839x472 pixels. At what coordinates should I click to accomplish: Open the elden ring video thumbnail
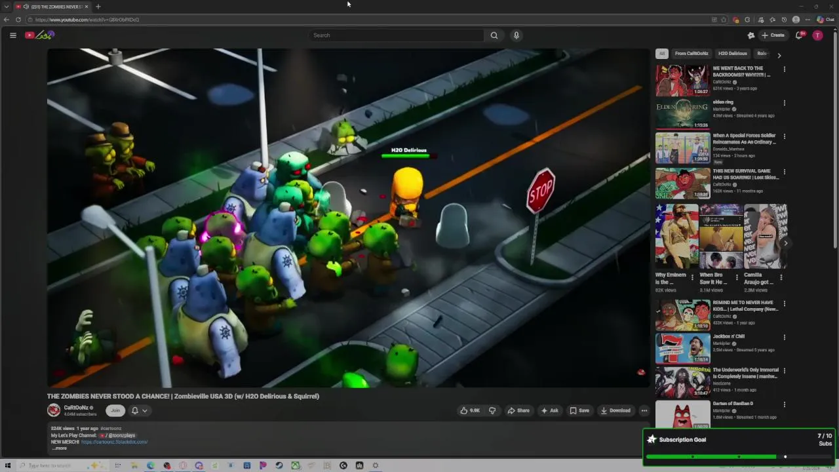[x=682, y=114]
